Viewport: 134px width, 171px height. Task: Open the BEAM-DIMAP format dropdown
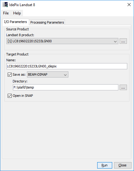(48, 74)
